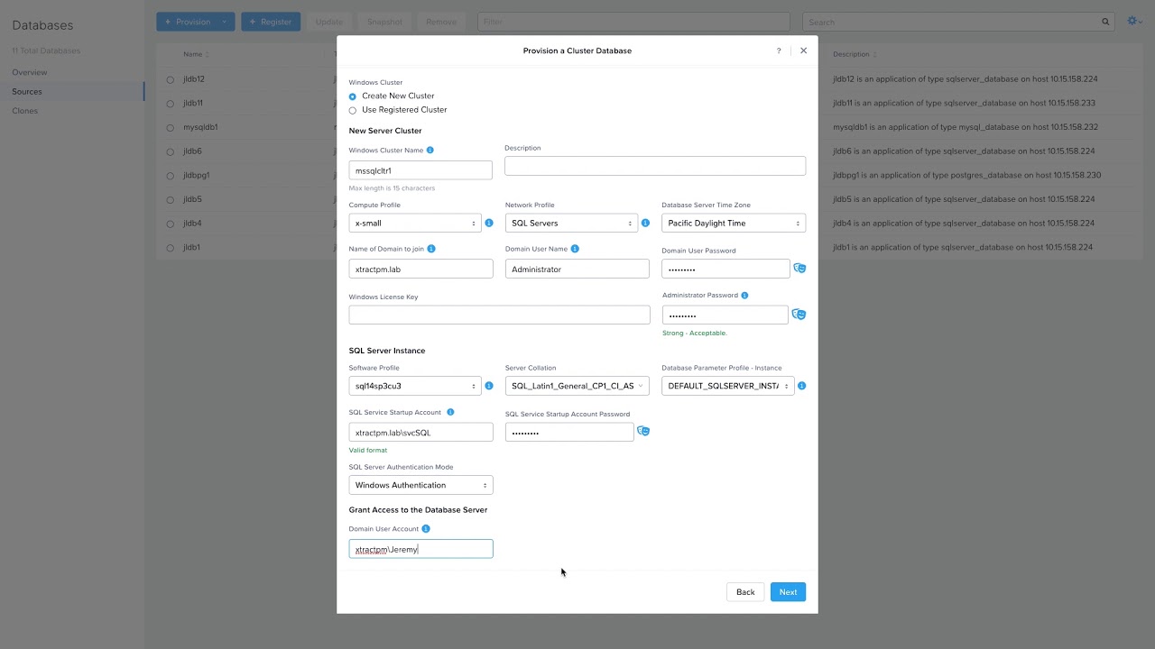Open the Clones section in sidebar

click(x=25, y=111)
